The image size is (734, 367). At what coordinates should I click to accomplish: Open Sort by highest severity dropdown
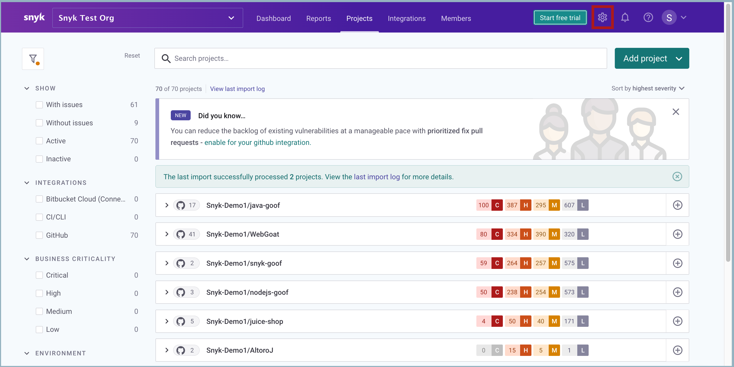(x=648, y=89)
